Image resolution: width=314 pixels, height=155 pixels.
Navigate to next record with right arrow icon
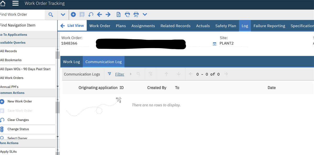point(108,14)
